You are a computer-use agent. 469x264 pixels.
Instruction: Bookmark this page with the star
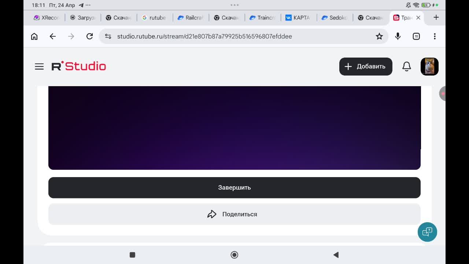(379, 36)
